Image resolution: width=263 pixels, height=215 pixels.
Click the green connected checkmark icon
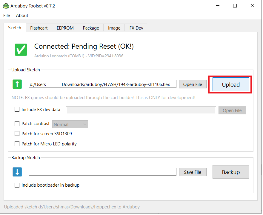tap(21, 50)
